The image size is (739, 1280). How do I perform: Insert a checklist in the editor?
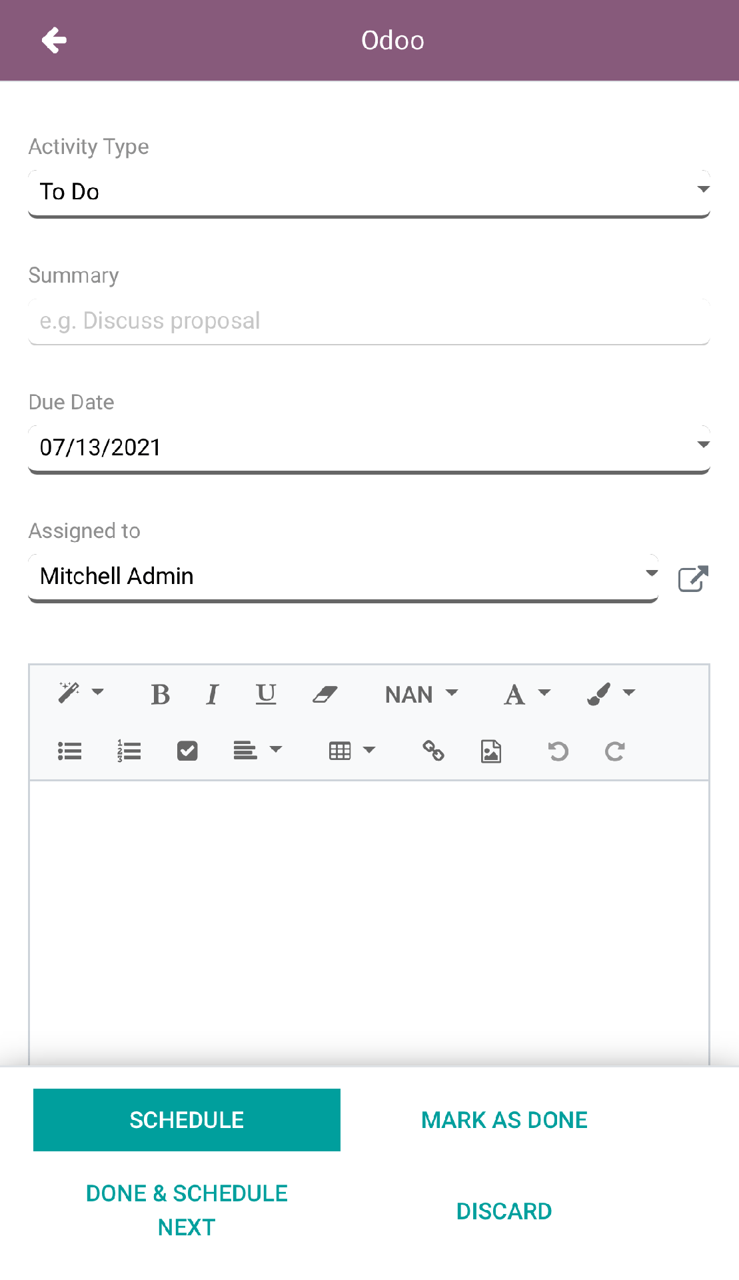(187, 751)
